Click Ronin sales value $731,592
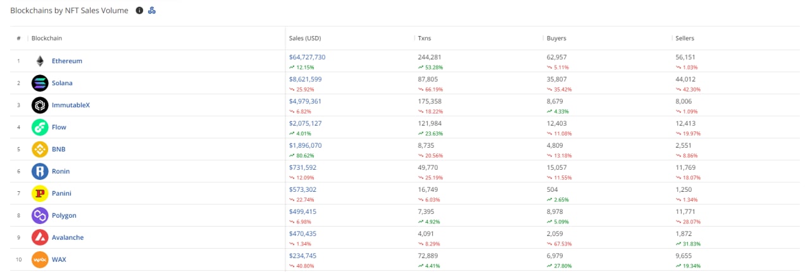810x272 pixels. pos(303,167)
